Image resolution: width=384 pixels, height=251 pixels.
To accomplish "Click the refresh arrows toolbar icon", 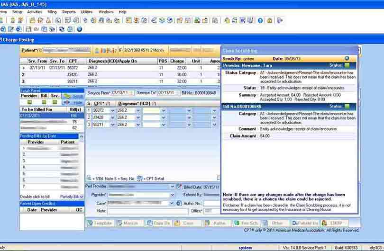I will coord(62,29).
